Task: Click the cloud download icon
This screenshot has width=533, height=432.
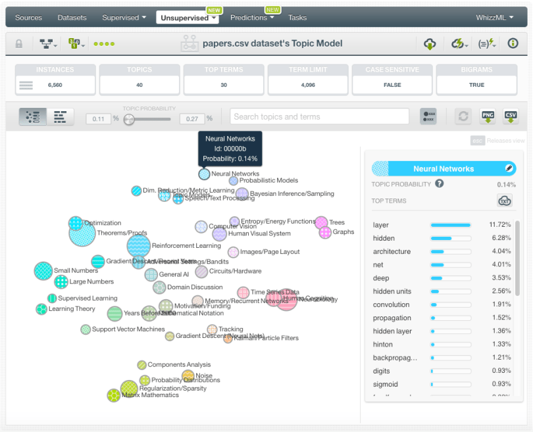Action: coord(430,44)
